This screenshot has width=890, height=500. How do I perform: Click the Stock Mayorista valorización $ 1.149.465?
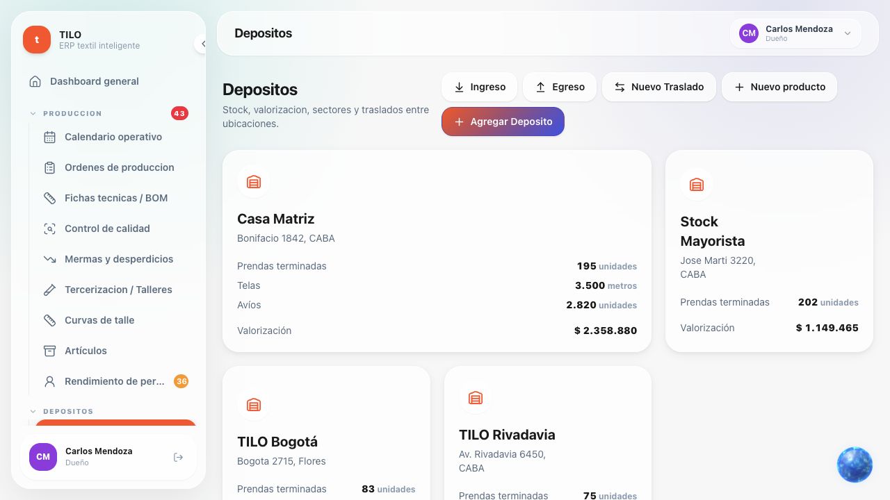click(x=827, y=328)
